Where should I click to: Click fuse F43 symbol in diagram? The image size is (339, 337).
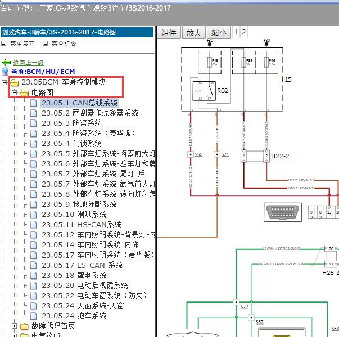pyautogui.click(x=209, y=63)
